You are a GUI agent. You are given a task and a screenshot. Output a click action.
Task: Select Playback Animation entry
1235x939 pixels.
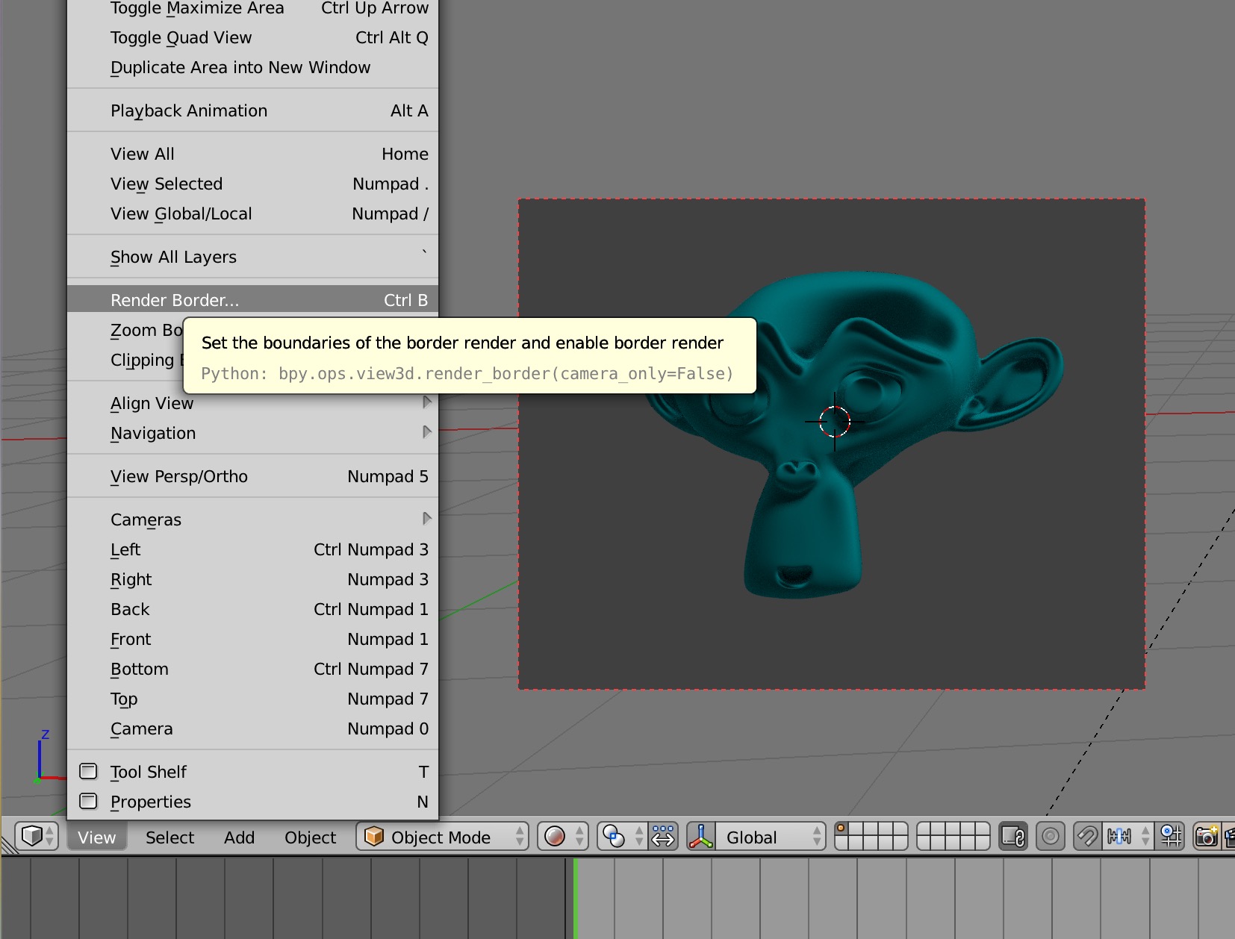click(x=252, y=110)
